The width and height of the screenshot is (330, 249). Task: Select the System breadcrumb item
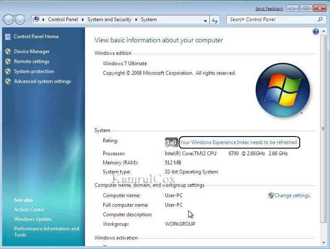click(148, 20)
